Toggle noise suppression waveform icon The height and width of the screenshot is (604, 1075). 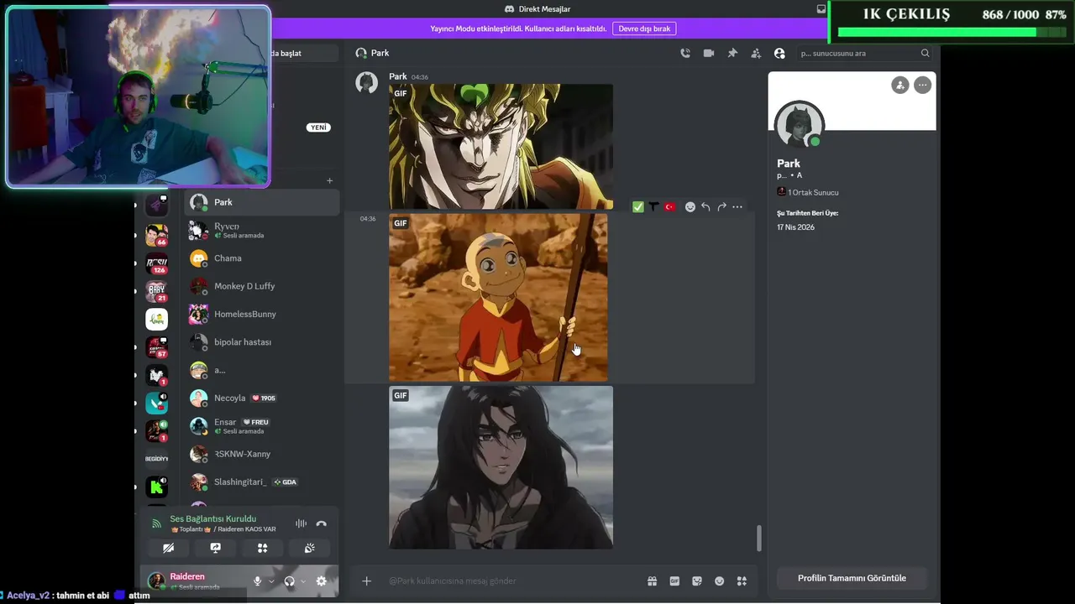301,523
